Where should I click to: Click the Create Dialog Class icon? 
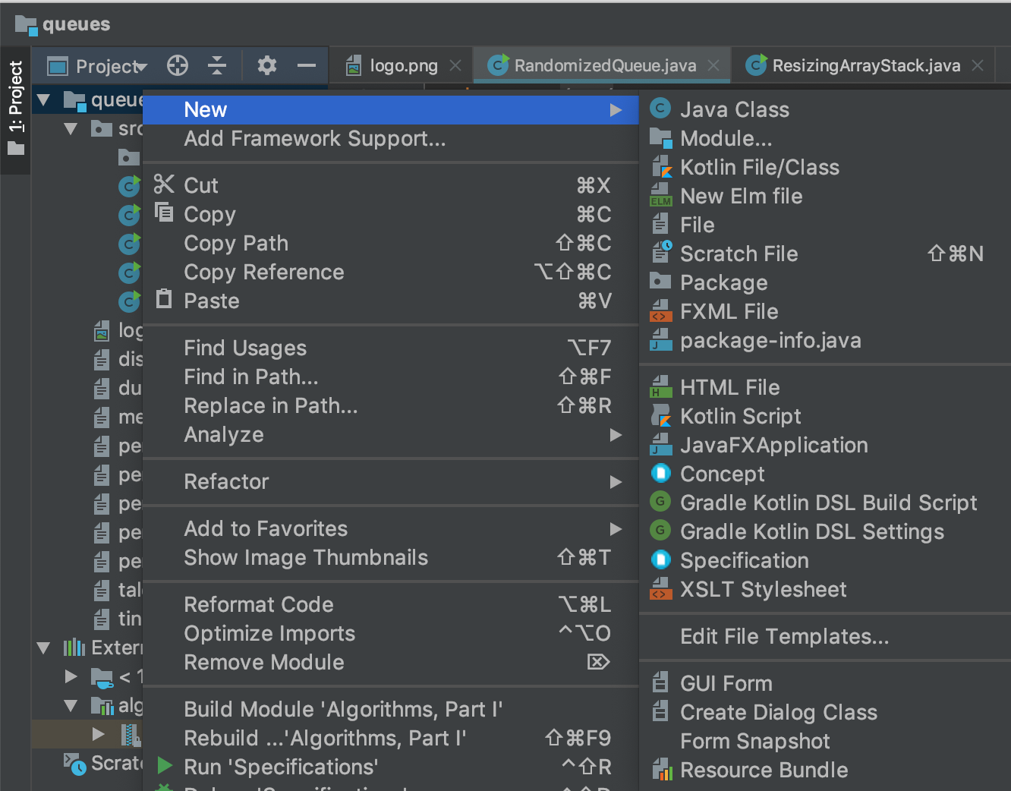pos(660,711)
